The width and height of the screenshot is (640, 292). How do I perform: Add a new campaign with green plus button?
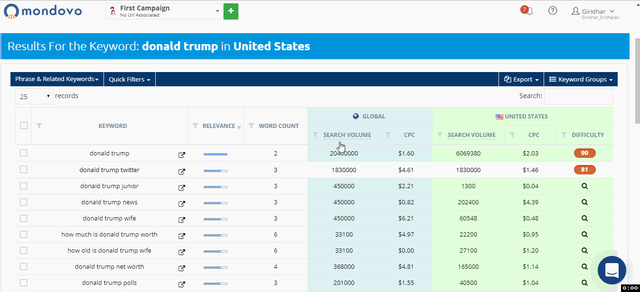[x=231, y=11]
